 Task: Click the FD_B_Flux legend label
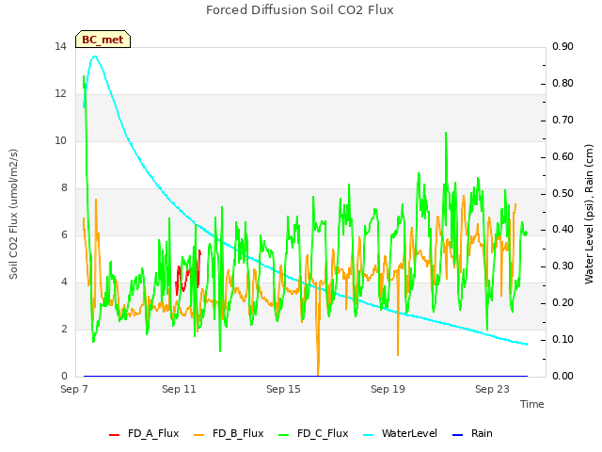pos(238,433)
